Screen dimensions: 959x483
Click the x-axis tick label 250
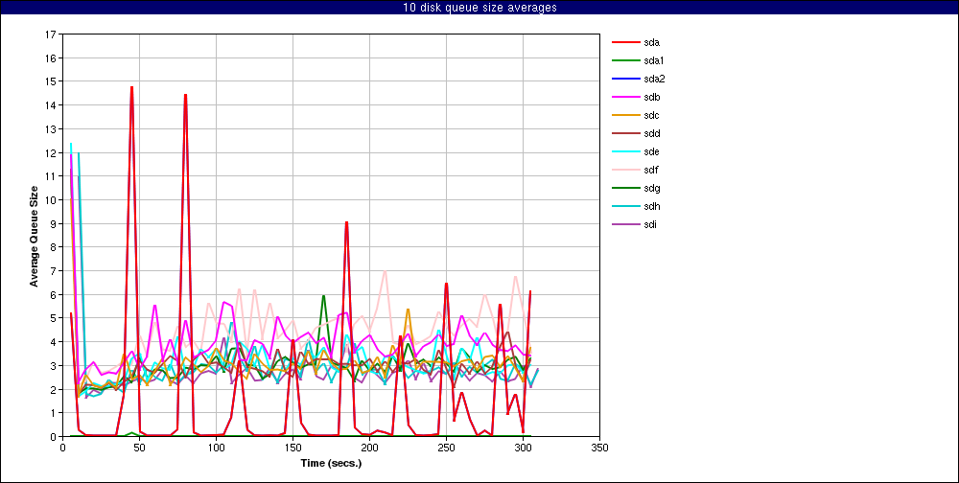pyautogui.click(x=446, y=448)
